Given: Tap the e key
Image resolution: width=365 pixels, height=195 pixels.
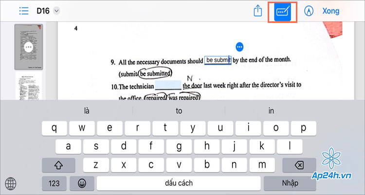Looking at the screenshot, I should [109, 128].
